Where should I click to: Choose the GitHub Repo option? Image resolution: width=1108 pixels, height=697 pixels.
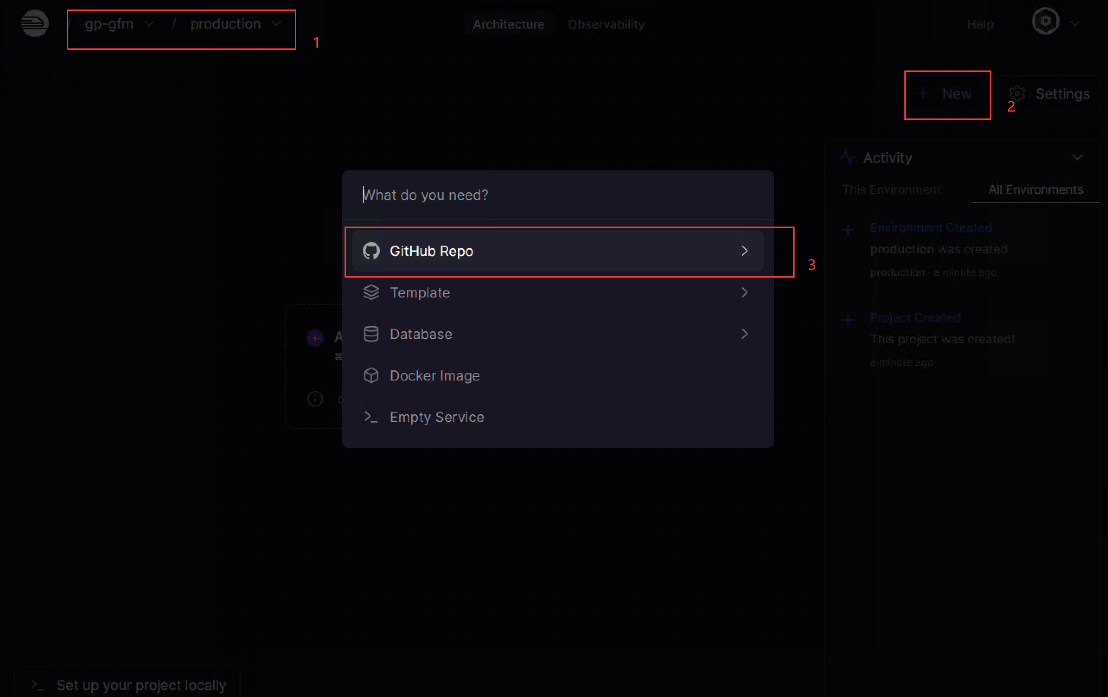pos(558,251)
